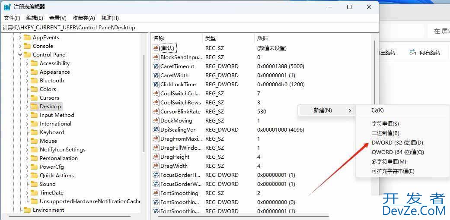Open the 查看(V) menu
The height and width of the screenshot is (220, 450).
coord(57,18)
